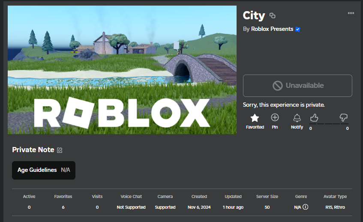Click the Avatar Type value R15, Rthro

[335, 207]
